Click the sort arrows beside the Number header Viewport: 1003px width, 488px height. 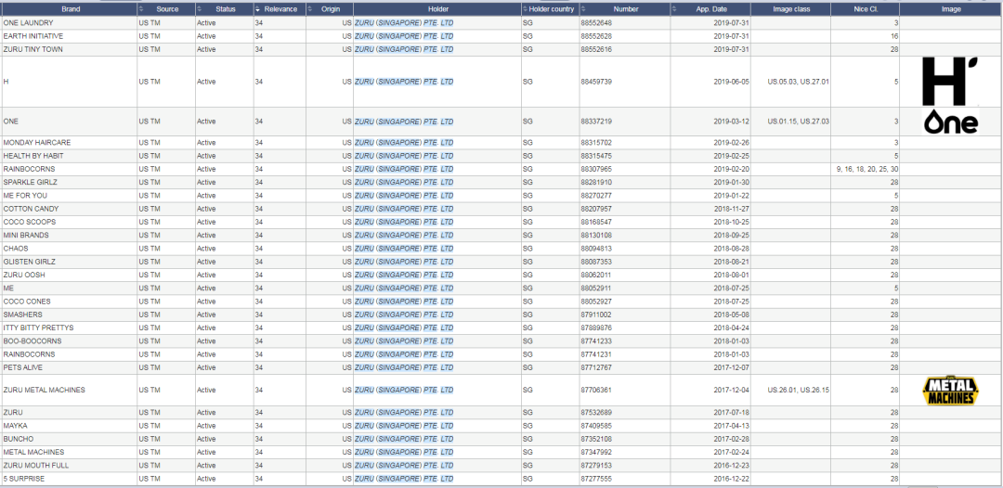click(x=584, y=9)
